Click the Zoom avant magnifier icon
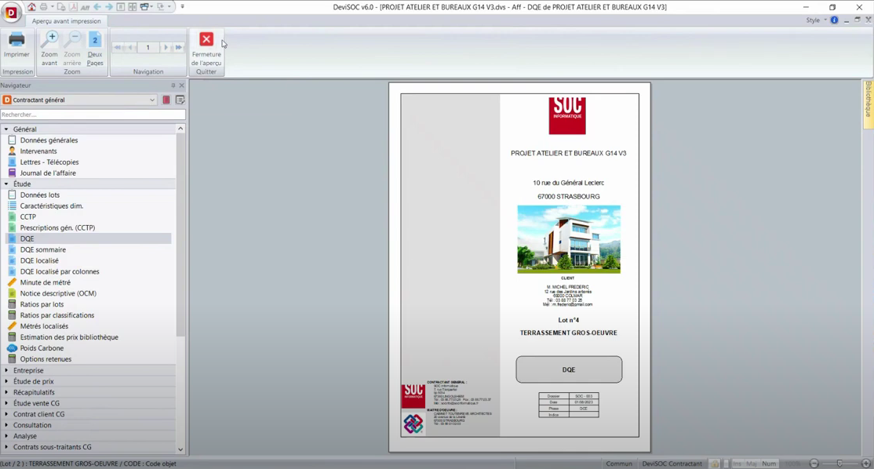874x469 pixels. [x=49, y=39]
